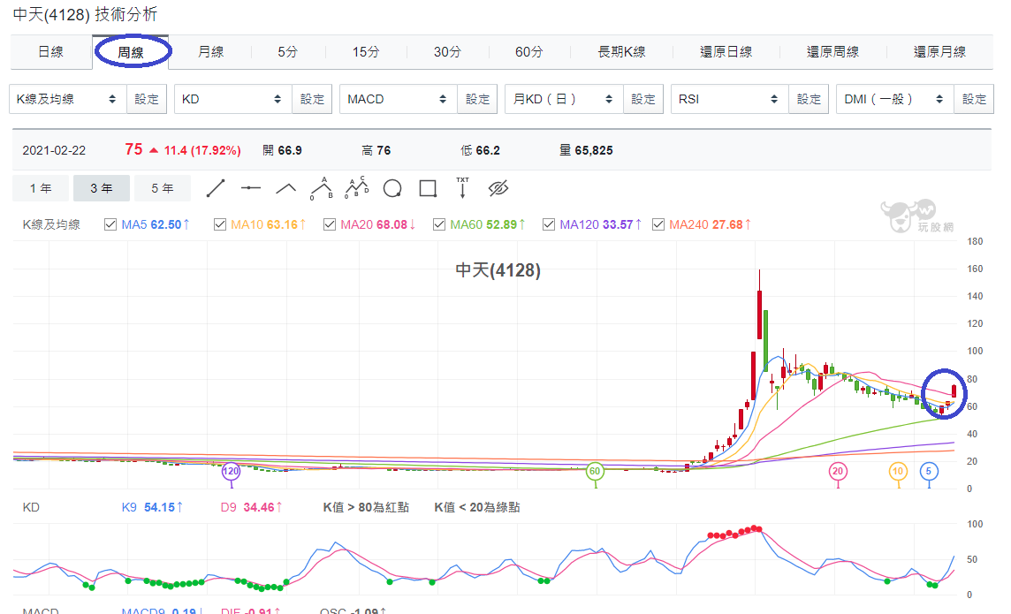Set chart range to 5 年
Screen dimensions: 1011x614
[163, 188]
